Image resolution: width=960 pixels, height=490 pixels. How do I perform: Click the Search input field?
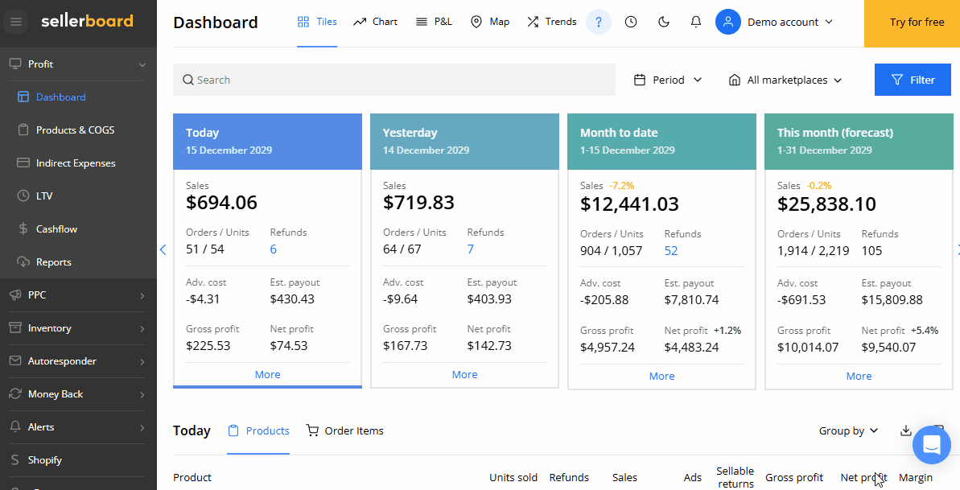point(393,80)
